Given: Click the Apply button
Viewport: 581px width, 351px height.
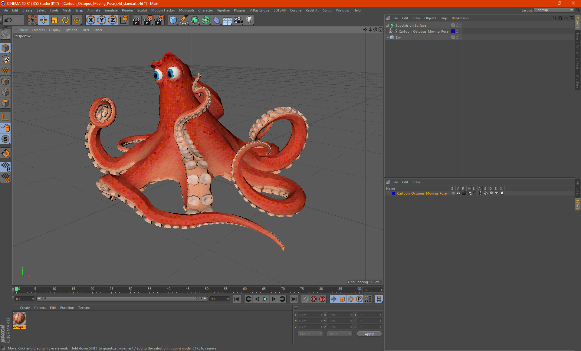Looking at the screenshot, I should tap(369, 334).
